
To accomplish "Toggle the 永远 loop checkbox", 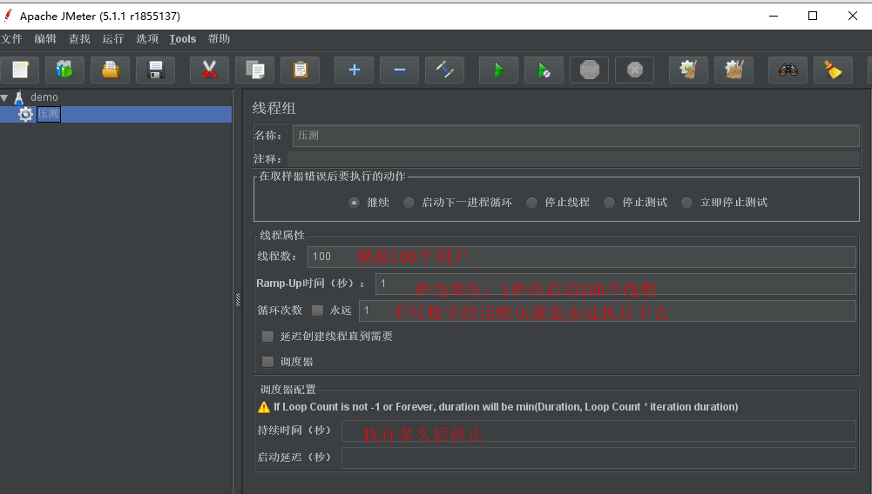I will (318, 310).
